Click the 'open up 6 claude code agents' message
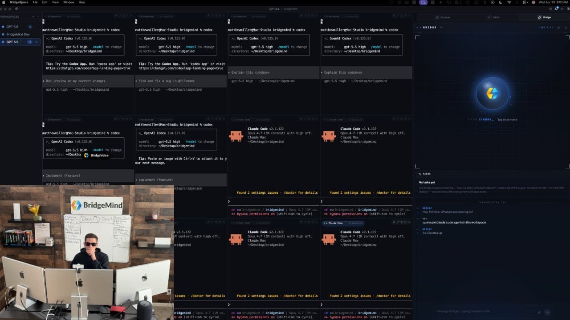 point(454,222)
